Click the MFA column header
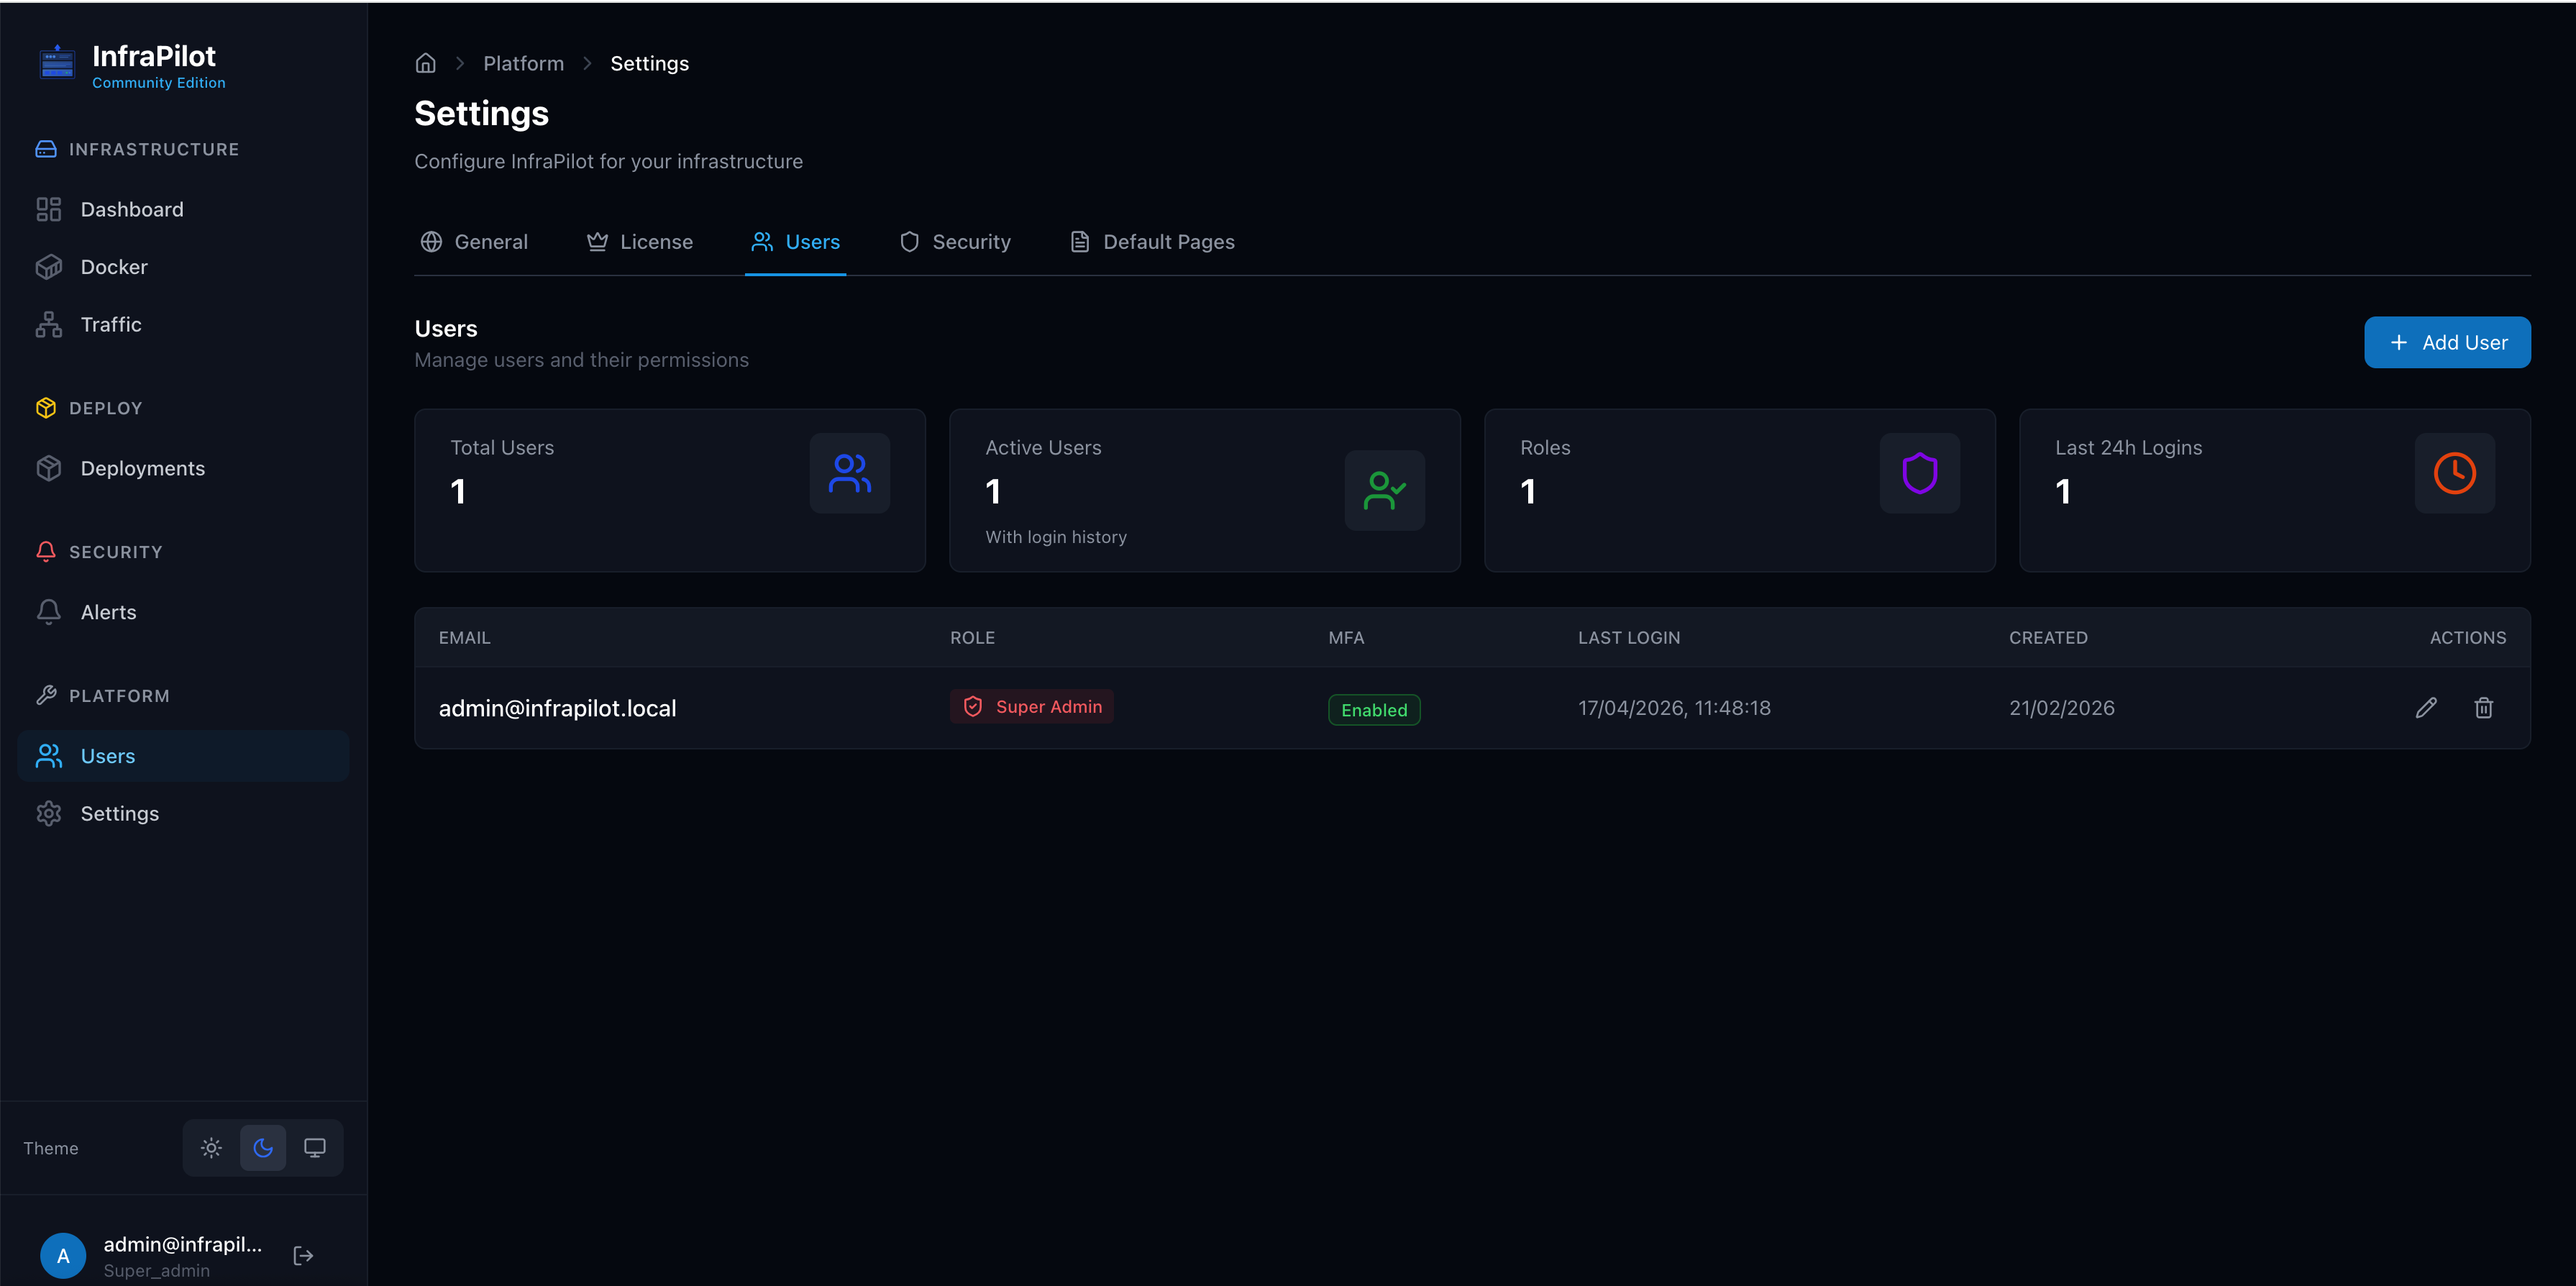Viewport: 2576px width, 1286px height. click(x=1346, y=638)
